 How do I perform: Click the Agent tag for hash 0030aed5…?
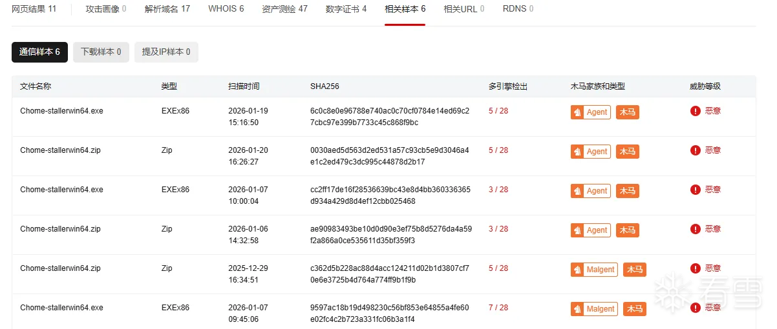[x=591, y=152]
